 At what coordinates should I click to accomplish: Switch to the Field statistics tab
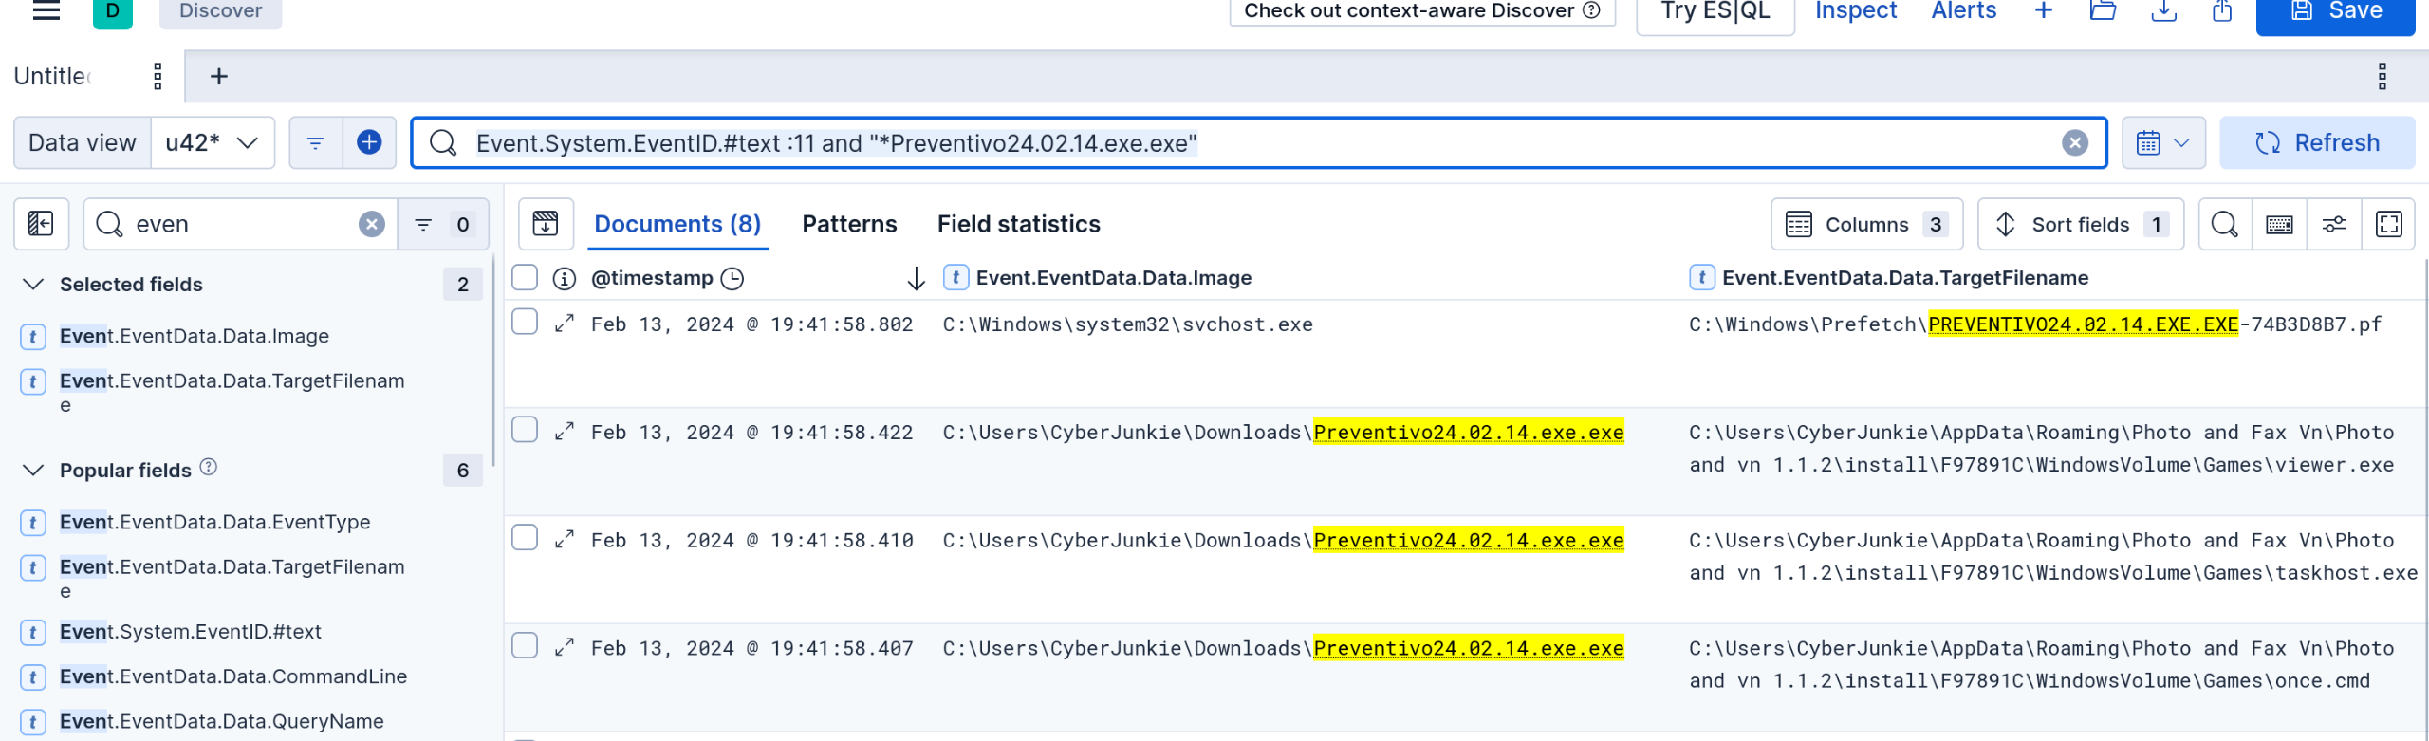(x=1018, y=224)
